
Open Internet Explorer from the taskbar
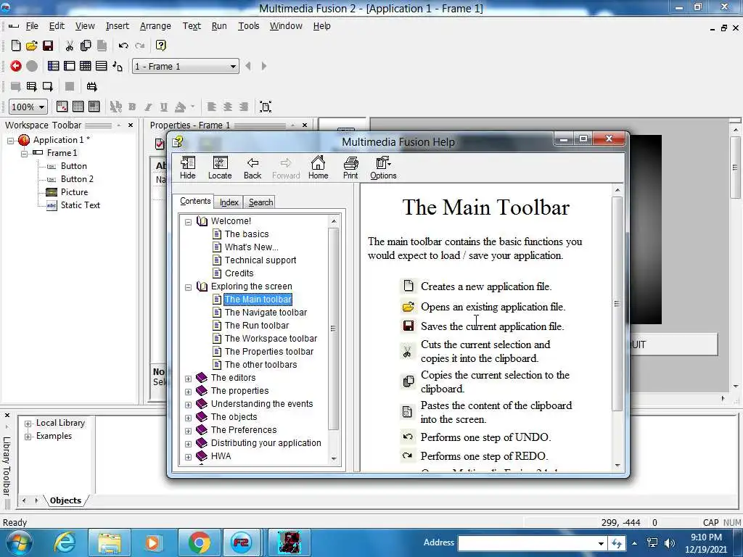pos(65,542)
